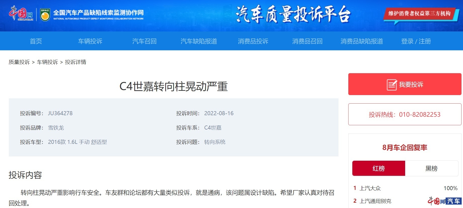
Task: Open 消费品缺陷报道 navigation item
Action: click(362, 41)
